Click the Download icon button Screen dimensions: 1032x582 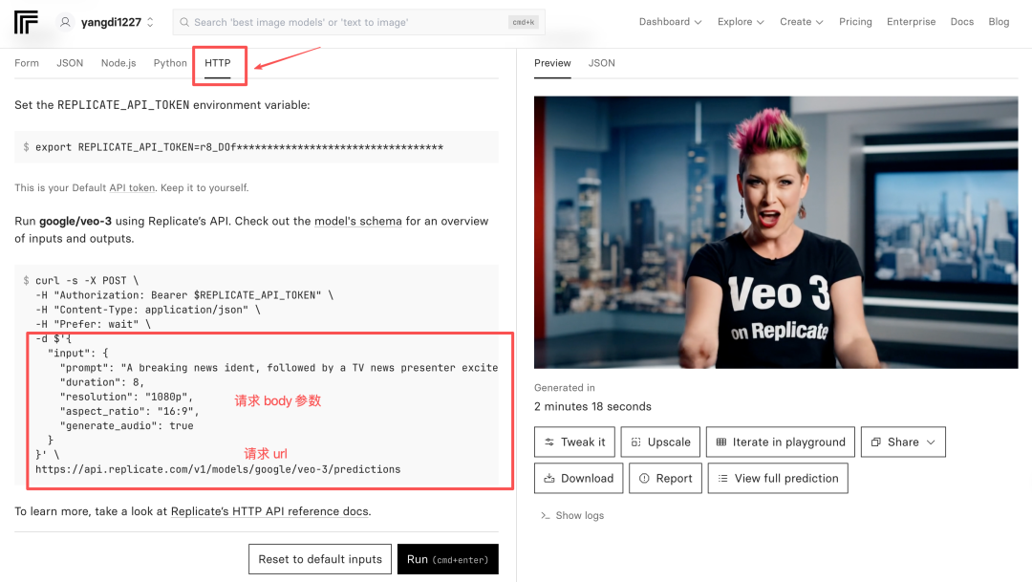(x=551, y=478)
